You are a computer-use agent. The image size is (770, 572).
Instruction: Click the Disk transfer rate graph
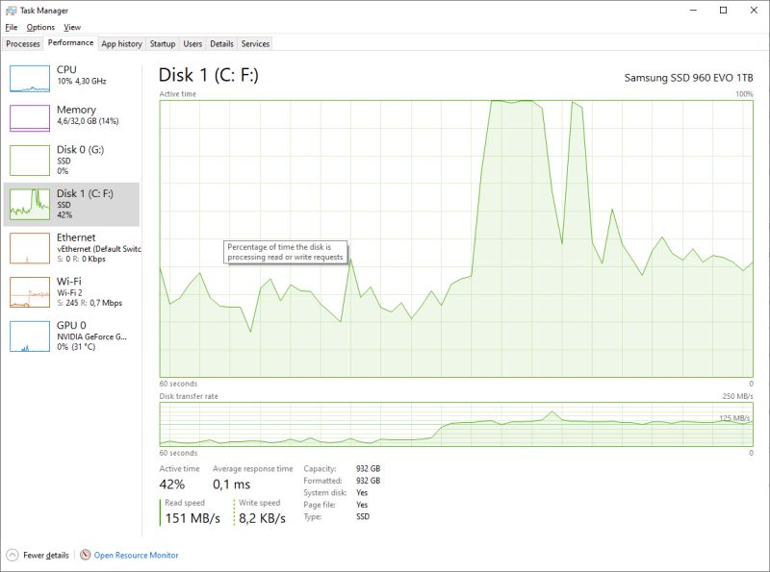(x=452, y=423)
